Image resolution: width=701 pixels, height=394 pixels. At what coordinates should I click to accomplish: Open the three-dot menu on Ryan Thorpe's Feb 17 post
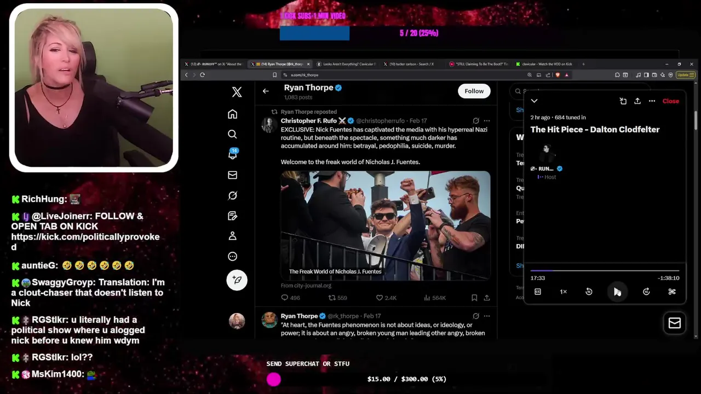point(486,316)
